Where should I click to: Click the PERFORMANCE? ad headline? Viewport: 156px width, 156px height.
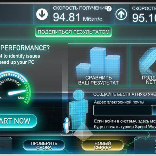[25, 48]
